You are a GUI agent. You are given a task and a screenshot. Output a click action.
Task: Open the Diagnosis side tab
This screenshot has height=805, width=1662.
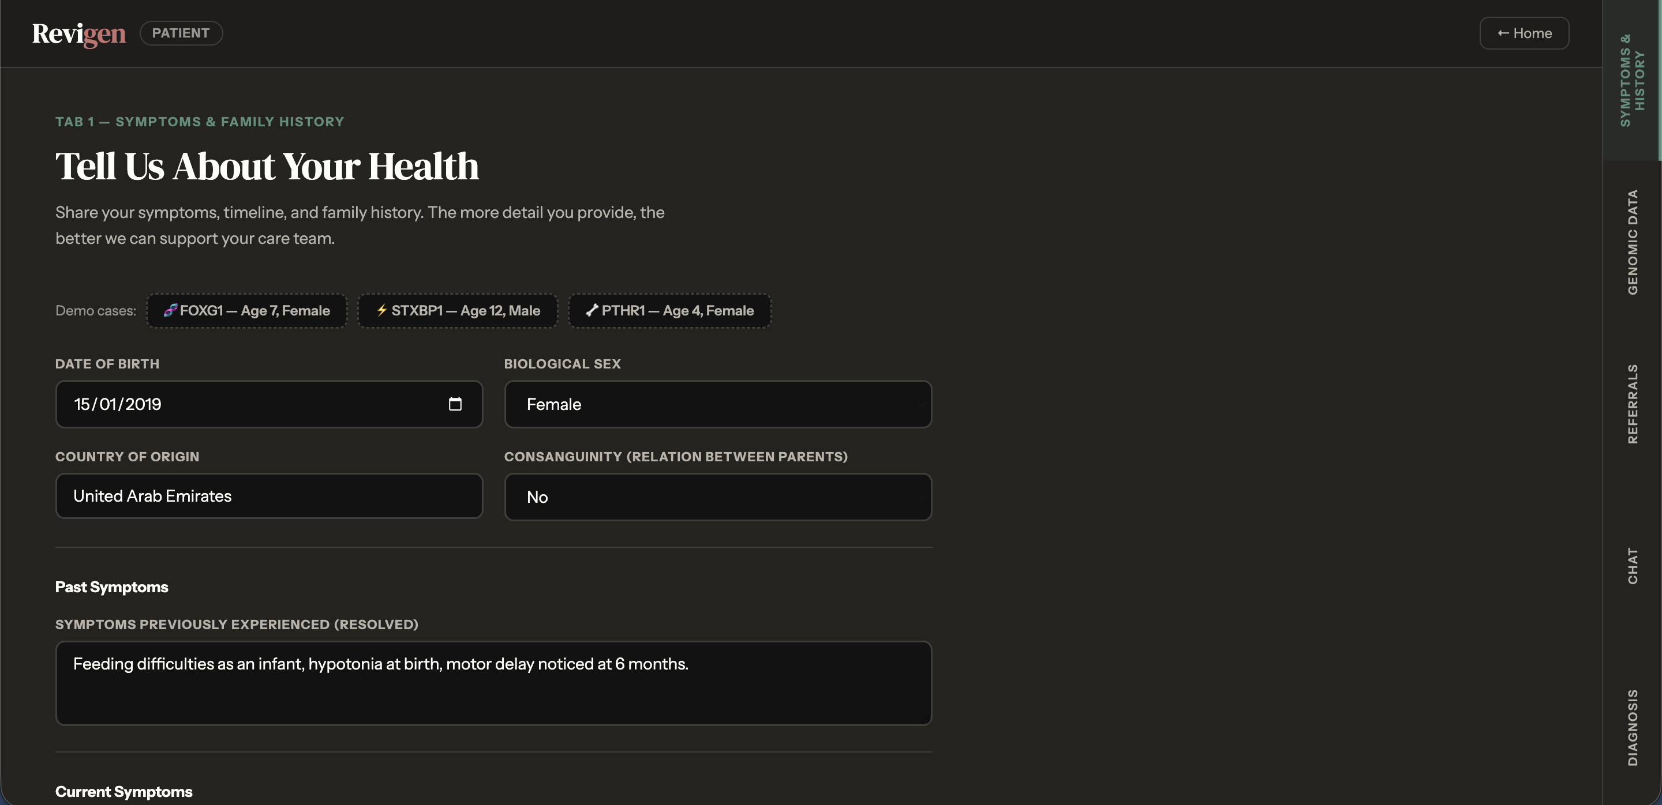[1631, 728]
